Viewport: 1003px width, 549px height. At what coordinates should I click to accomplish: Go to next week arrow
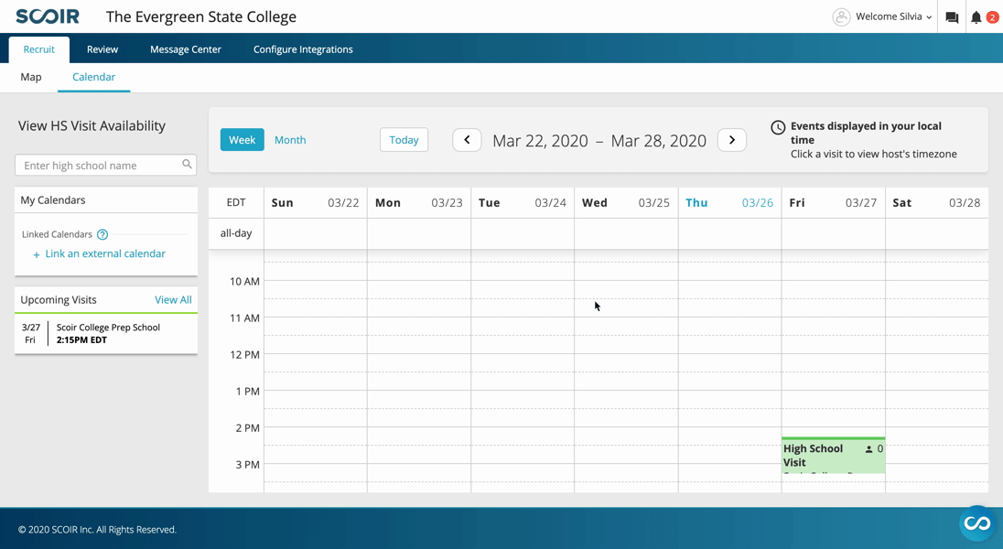point(732,140)
